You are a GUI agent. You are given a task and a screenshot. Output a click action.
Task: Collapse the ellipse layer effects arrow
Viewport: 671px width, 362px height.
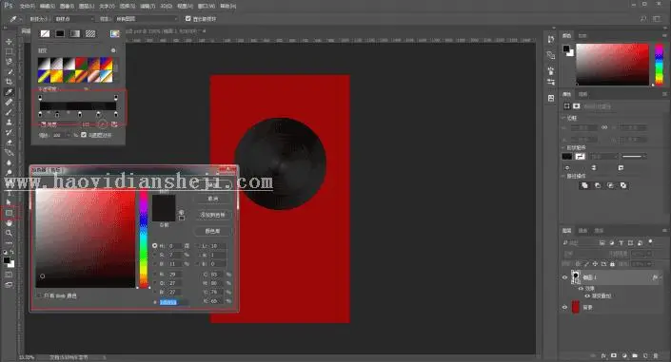tap(661, 277)
